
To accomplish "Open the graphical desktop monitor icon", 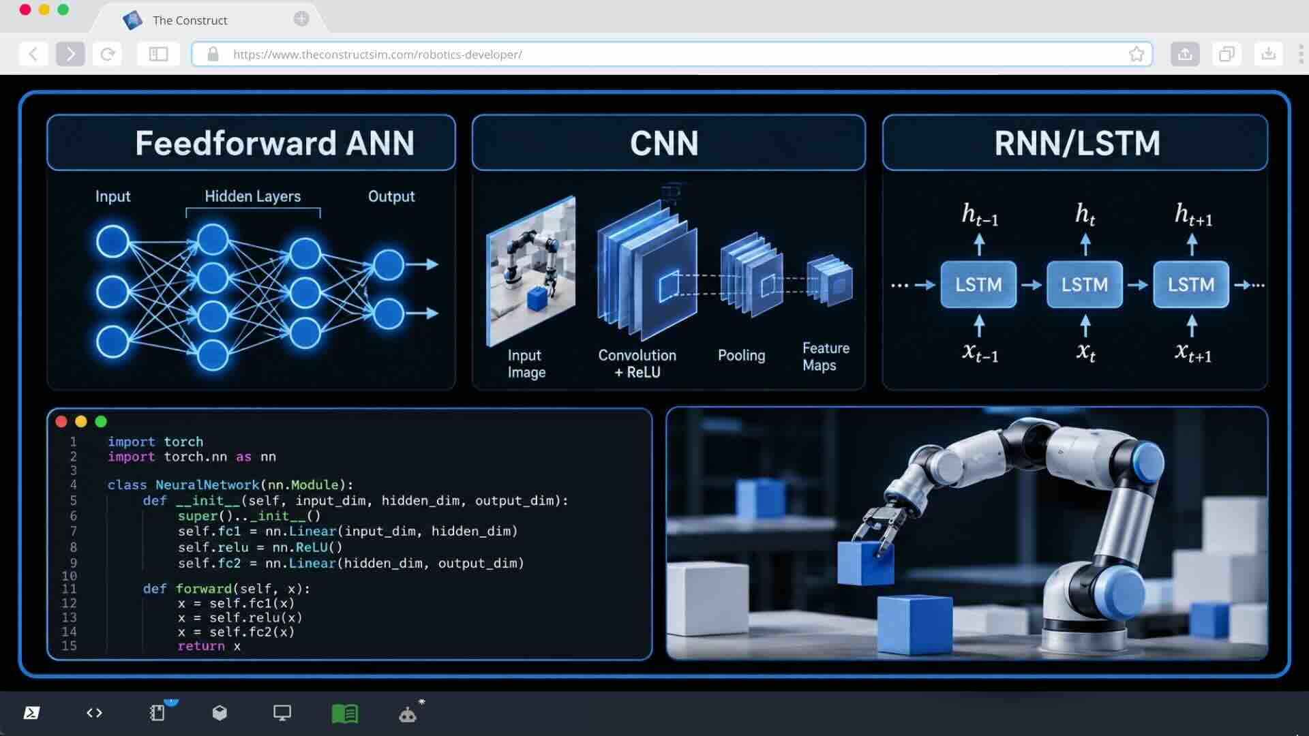I will point(282,713).
